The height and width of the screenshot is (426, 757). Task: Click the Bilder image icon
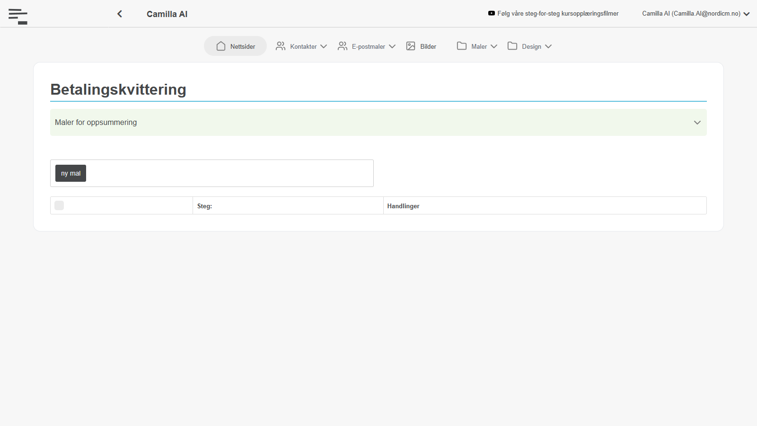point(411,46)
